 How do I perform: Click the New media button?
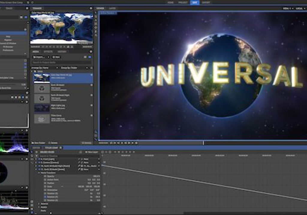[x=56, y=57]
